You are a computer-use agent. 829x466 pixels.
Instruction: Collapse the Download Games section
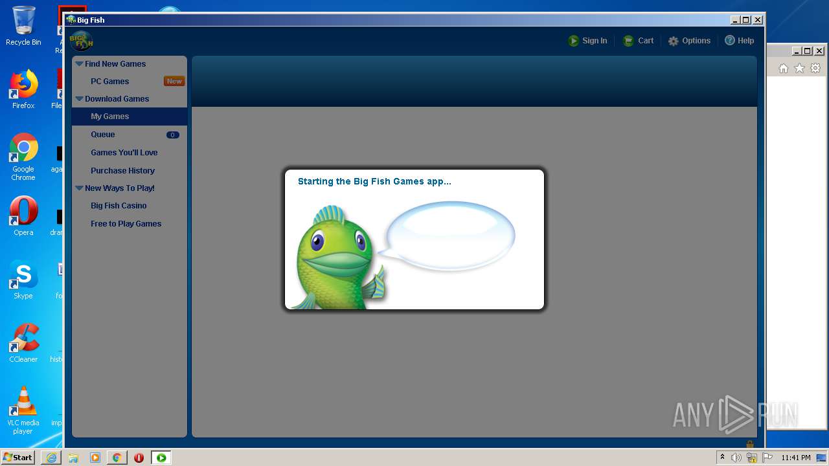[80, 99]
